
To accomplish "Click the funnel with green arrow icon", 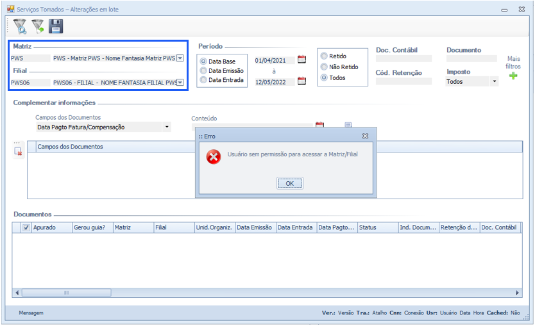I will click(38, 26).
